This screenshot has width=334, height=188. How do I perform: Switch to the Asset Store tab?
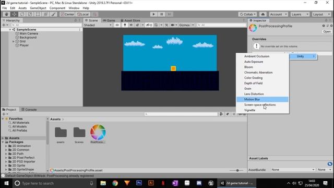(130, 20)
